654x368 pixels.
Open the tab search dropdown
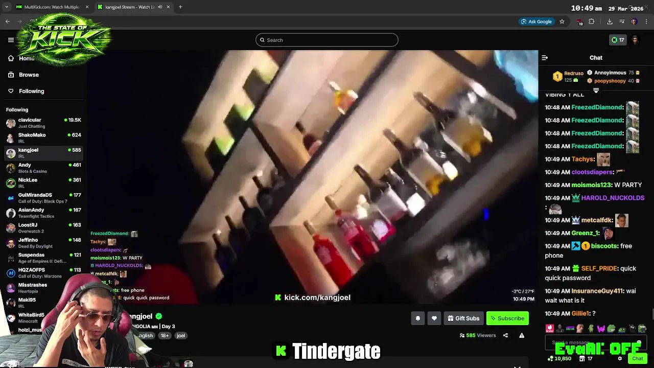(x=7, y=7)
